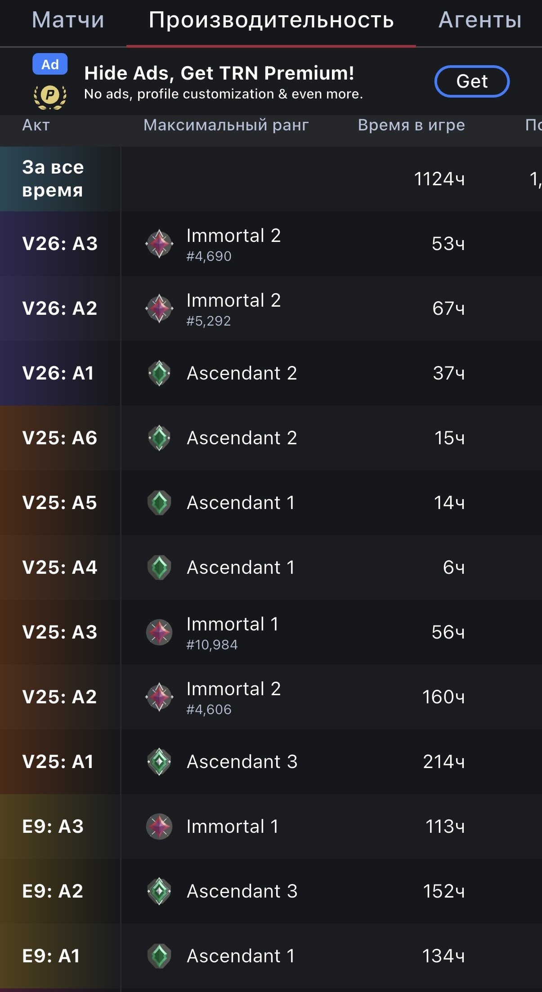The height and width of the screenshot is (992, 542).
Task: Click Immortal 1 rank icon for E9: A3
Action: click(159, 827)
